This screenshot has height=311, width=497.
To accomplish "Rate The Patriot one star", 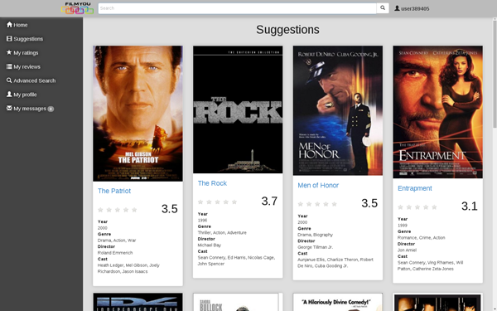I will coord(100,210).
